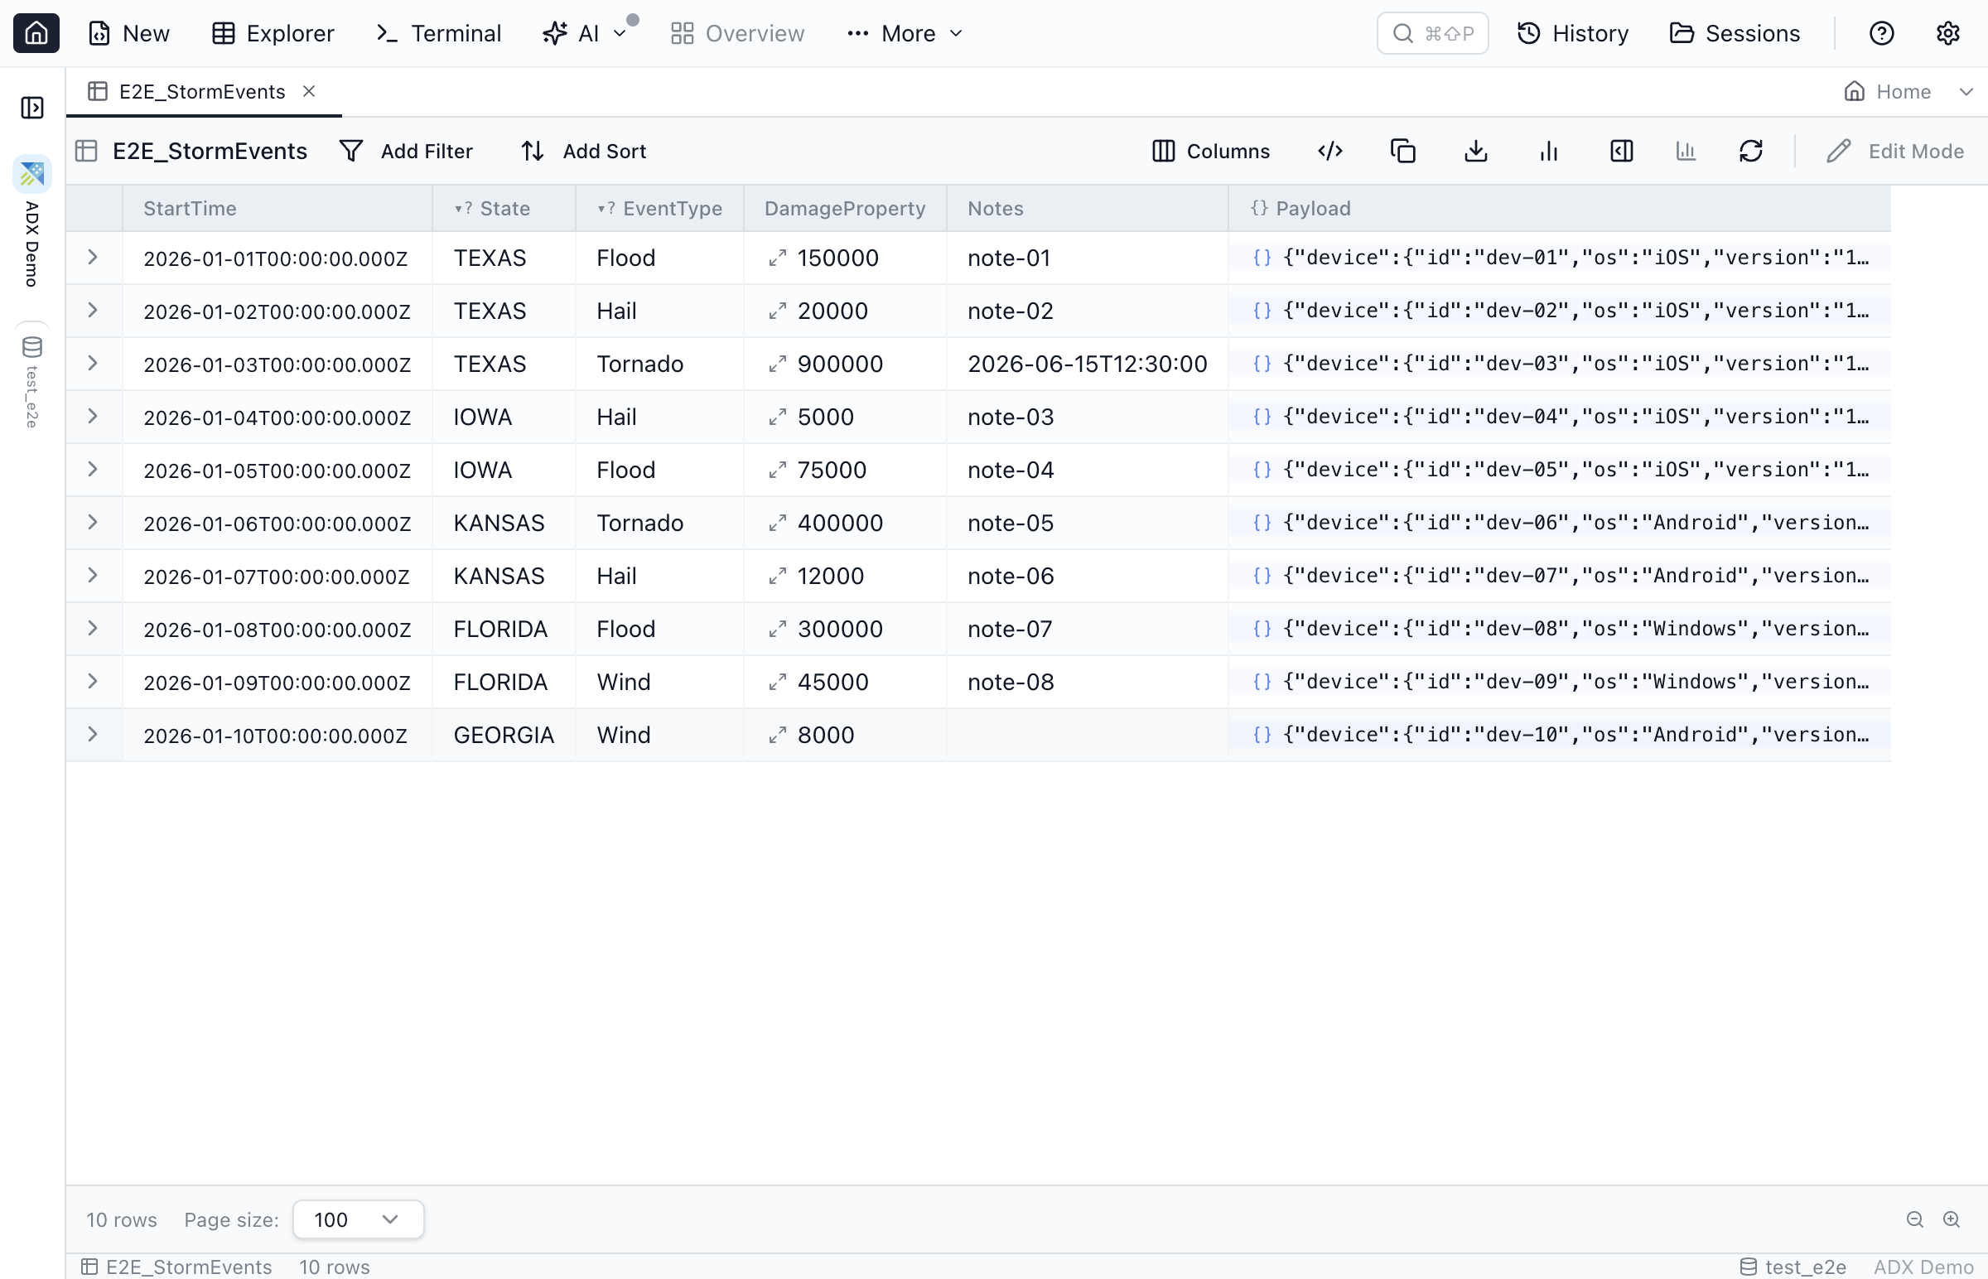Click the dimmed column chart icon
The width and height of the screenshot is (1988, 1279).
[1686, 151]
